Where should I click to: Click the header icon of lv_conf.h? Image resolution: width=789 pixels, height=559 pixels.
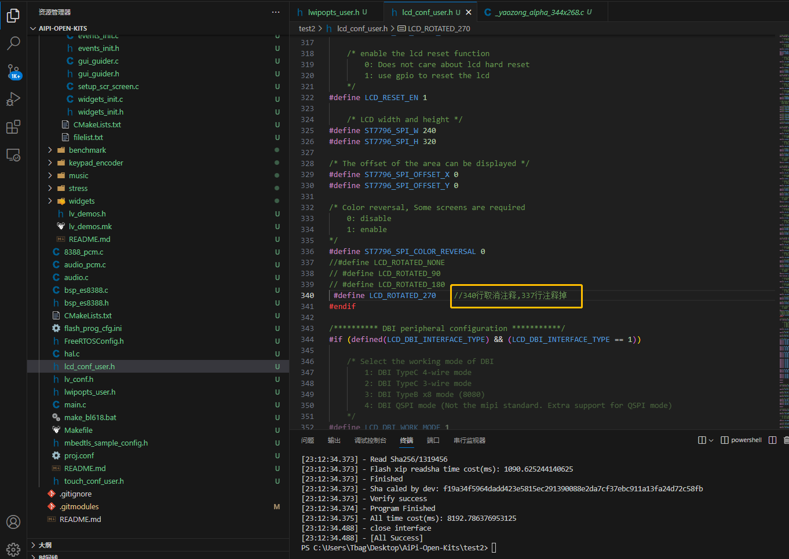(56, 379)
